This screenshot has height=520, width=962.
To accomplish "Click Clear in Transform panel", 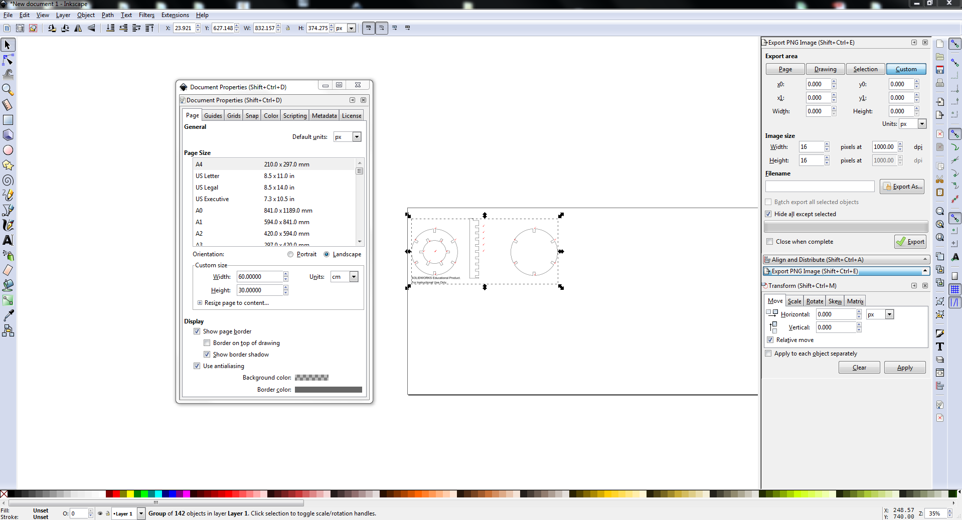I will [859, 368].
